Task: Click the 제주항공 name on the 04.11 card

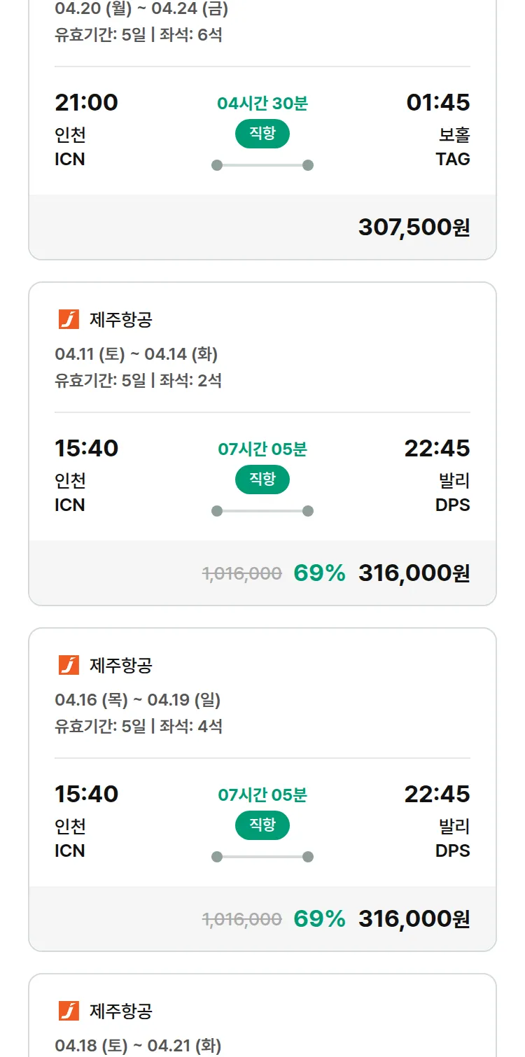Action: [x=120, y=320]
